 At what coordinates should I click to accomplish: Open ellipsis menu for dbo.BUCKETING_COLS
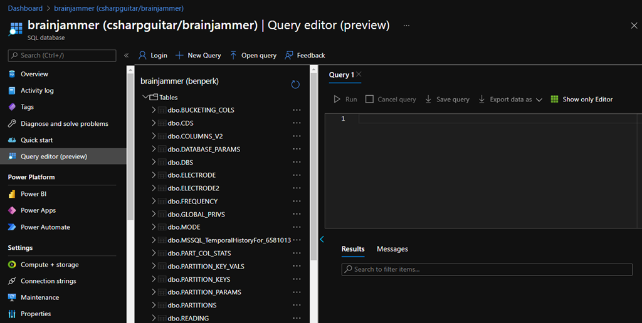tap(297, 110)
